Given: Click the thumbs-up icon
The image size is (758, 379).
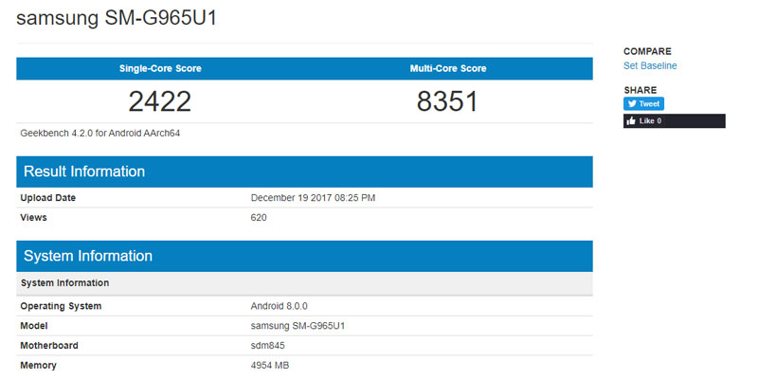Looking at the screenshot, I should [x=631, y=121].
